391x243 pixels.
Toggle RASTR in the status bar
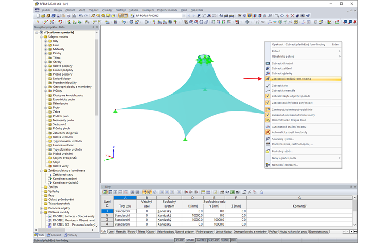click(190, 240)
